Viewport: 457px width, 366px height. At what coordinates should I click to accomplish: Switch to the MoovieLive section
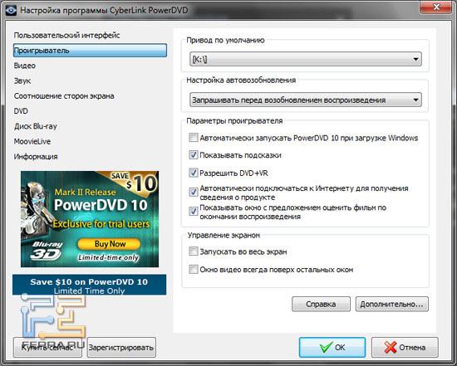point(32,141)
